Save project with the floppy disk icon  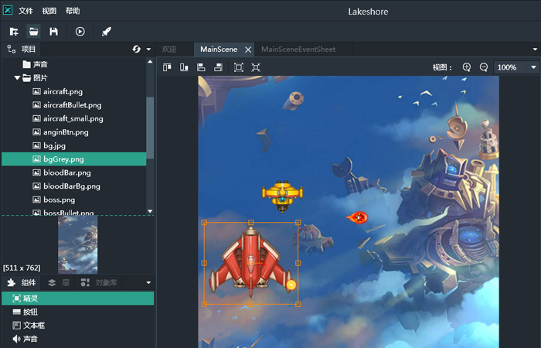[53, 32]
